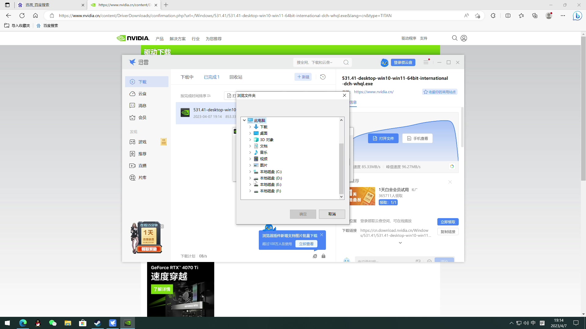Expand the 文档 folder in tree
Image resolution: width=586 pixels, height=329 pixels.
tap(250, 146)
